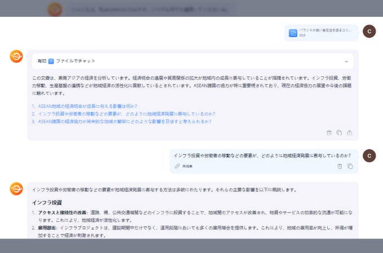Viewport: 383px width, 253px height.
Task: Delete the first AI summary response
Action: pos(329,133)
